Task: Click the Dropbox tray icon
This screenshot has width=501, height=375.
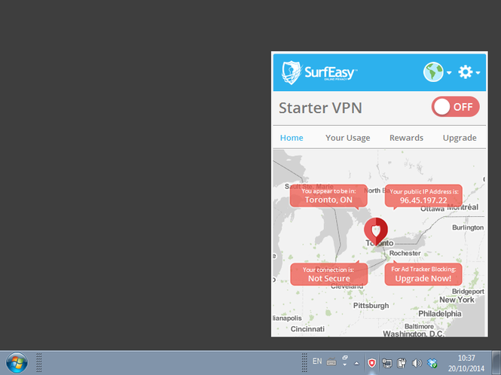Action: 432,363
